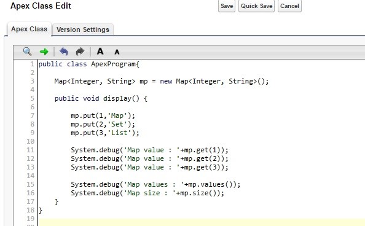Click the line with mp.get(1)
Viewport: 365px width, 226px height.
(x=150, y=150)
